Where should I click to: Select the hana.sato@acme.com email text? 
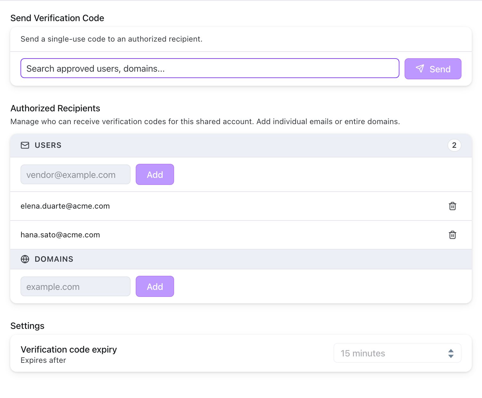point(60,235)
